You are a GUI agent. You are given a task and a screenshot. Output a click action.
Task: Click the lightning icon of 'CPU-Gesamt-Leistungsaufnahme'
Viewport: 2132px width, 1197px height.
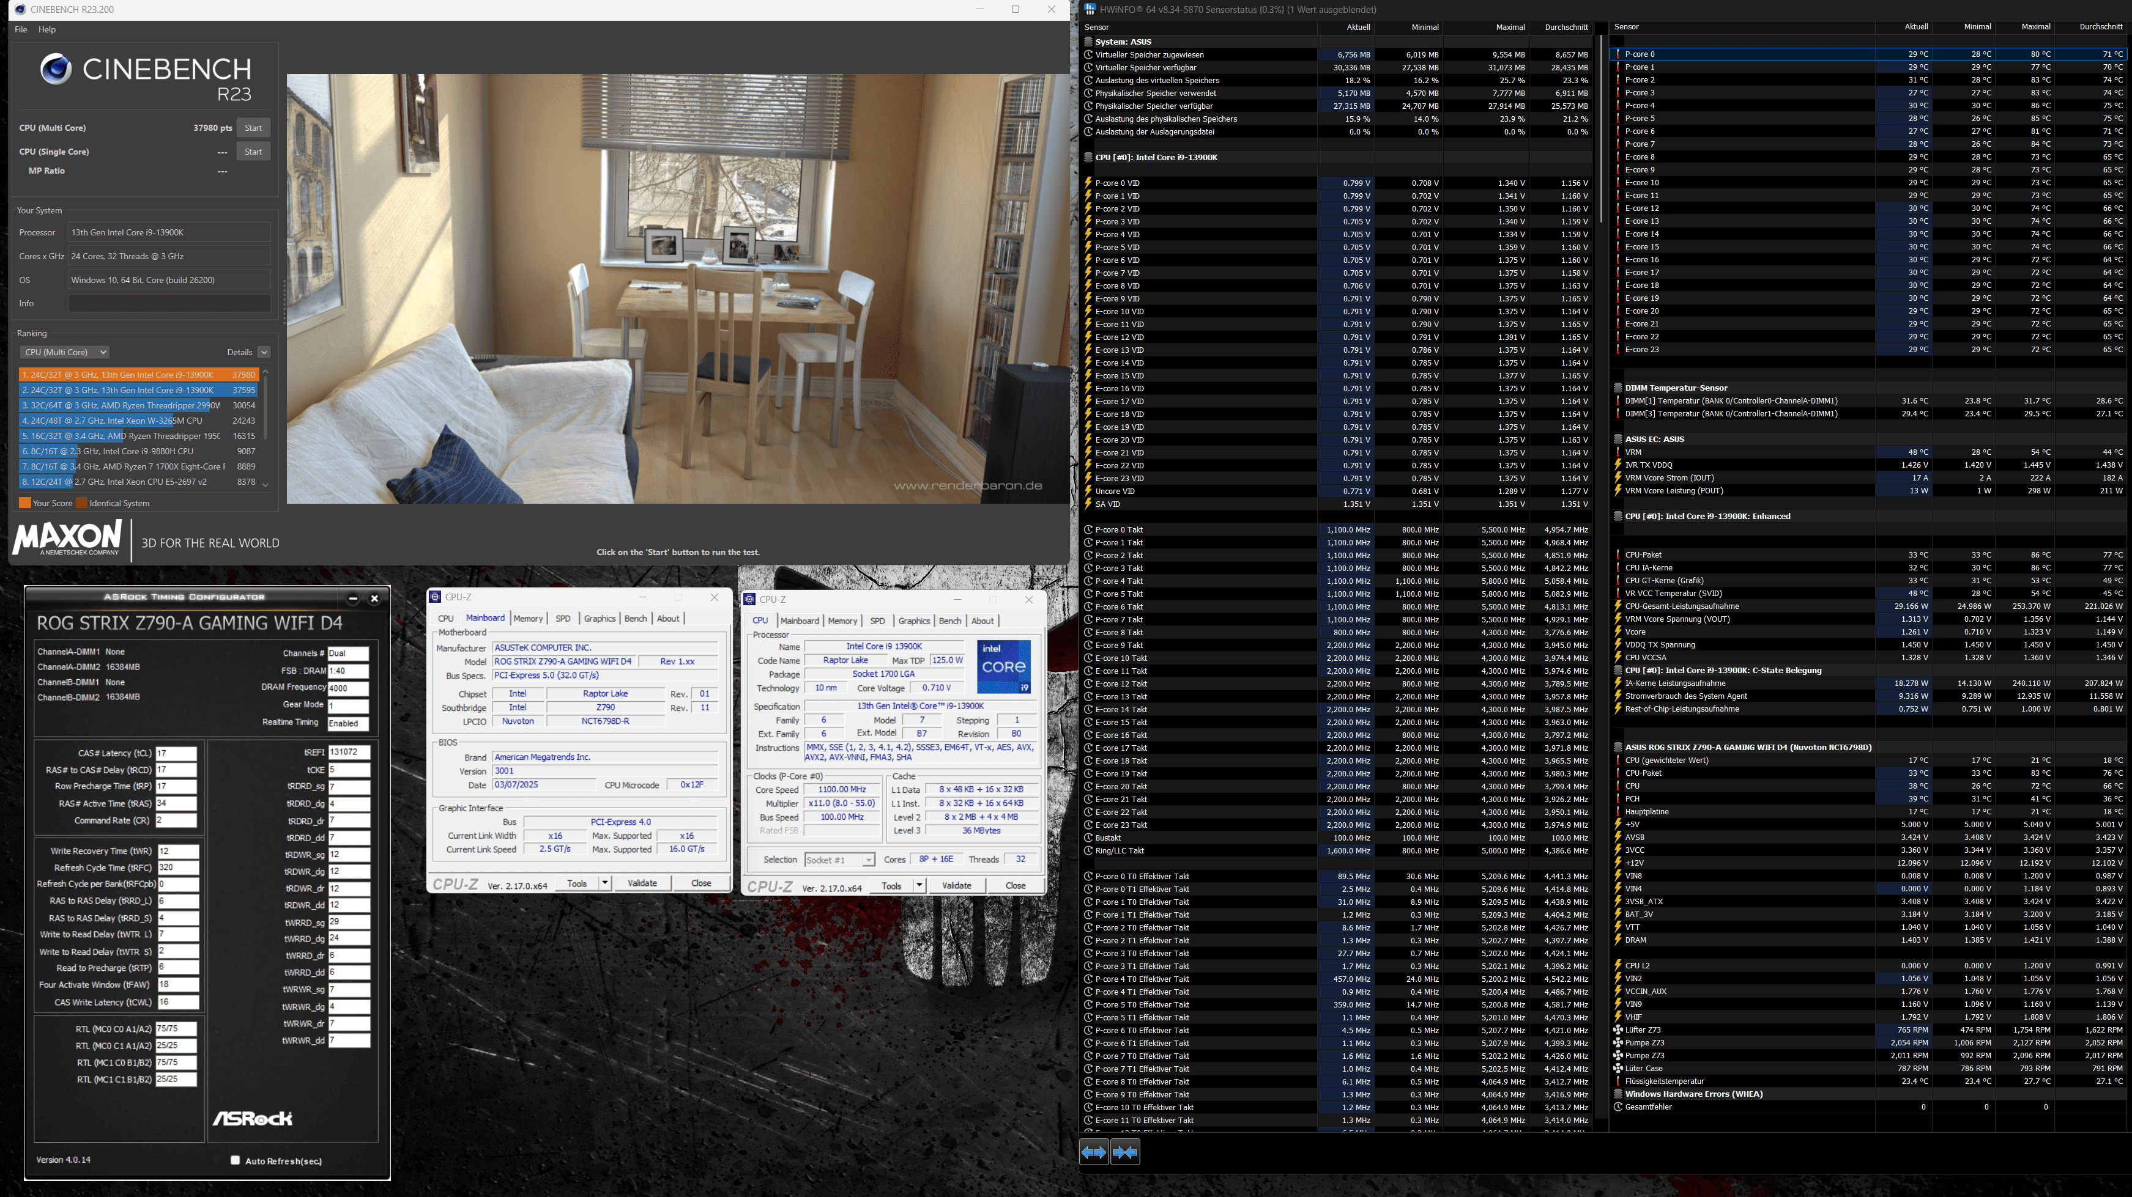coord(1618,606)
